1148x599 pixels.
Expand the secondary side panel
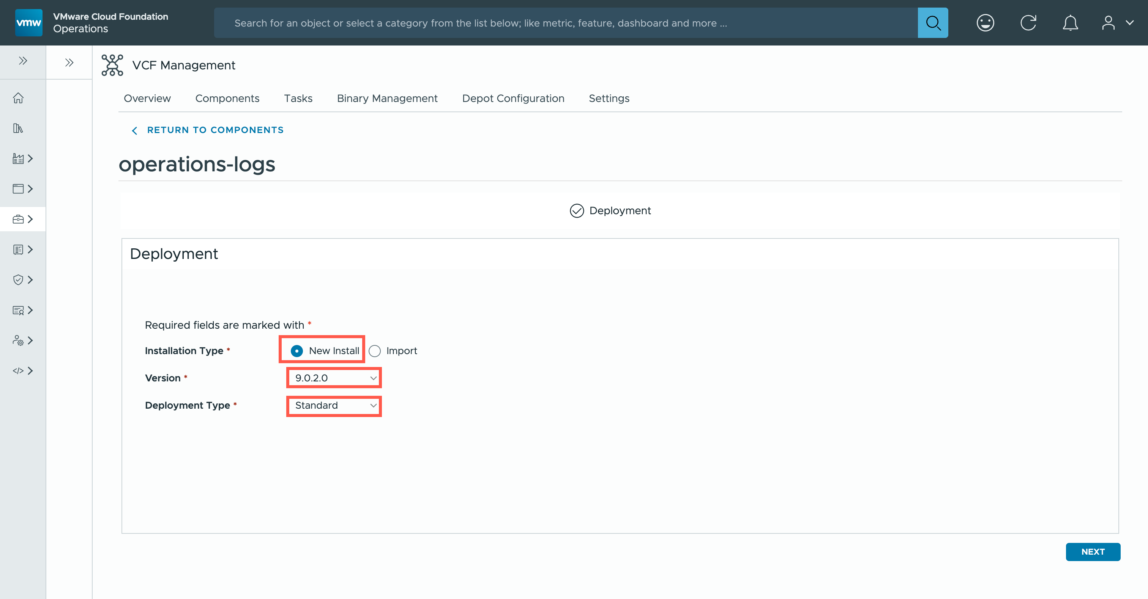click(69, 62)
